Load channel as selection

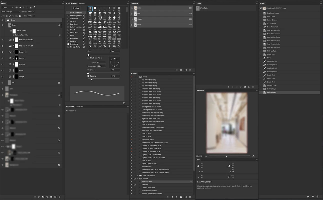pyautogui.click(x=177, y=70)
